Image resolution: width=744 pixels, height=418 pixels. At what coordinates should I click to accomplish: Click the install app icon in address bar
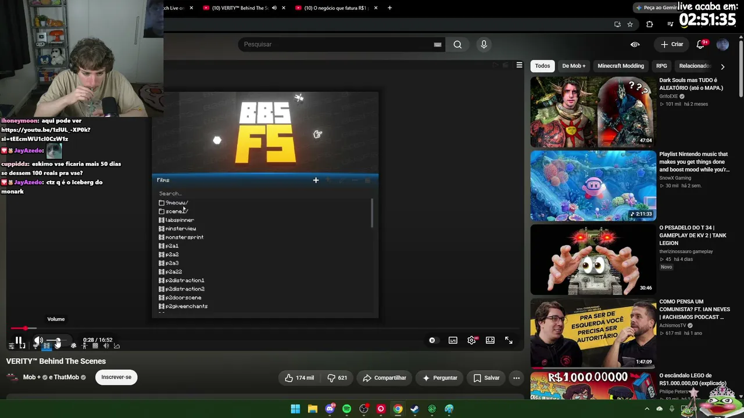(617, 24)
